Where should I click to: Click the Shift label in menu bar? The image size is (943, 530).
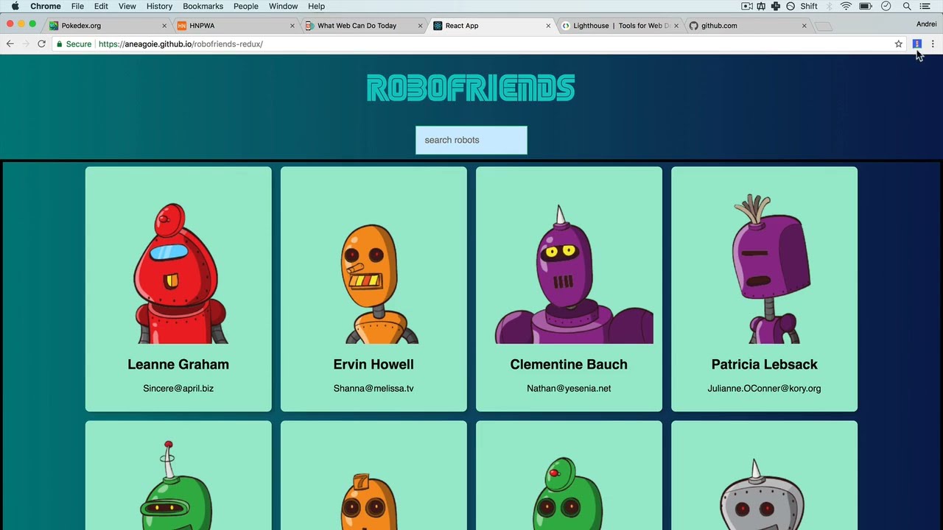(809, 6)
